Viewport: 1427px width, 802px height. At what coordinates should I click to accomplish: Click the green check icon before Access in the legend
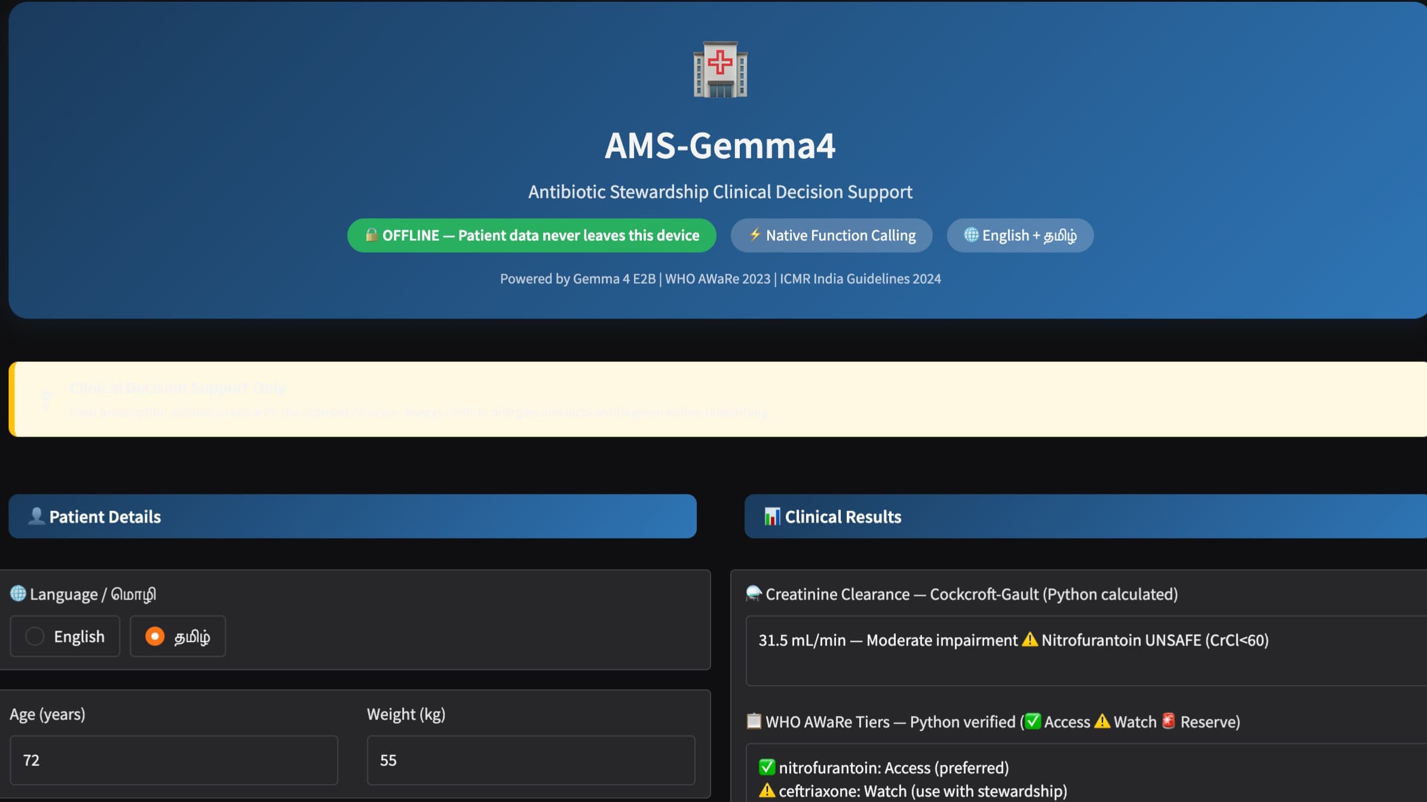pos(1033,721)
